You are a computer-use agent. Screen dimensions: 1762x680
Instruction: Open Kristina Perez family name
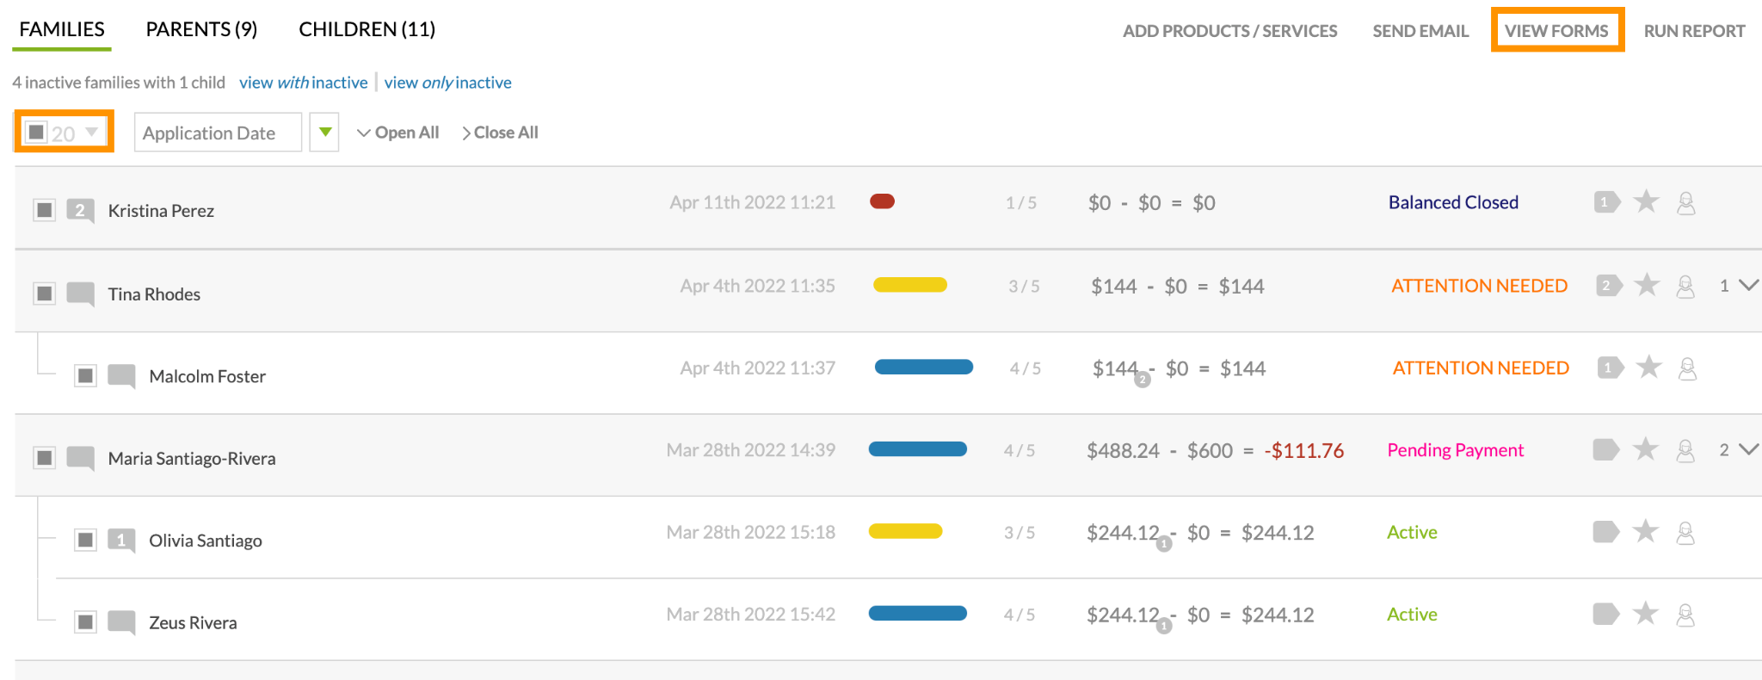tap(161, 211)
